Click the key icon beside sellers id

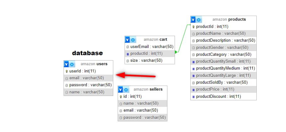[x=121, y=97]
